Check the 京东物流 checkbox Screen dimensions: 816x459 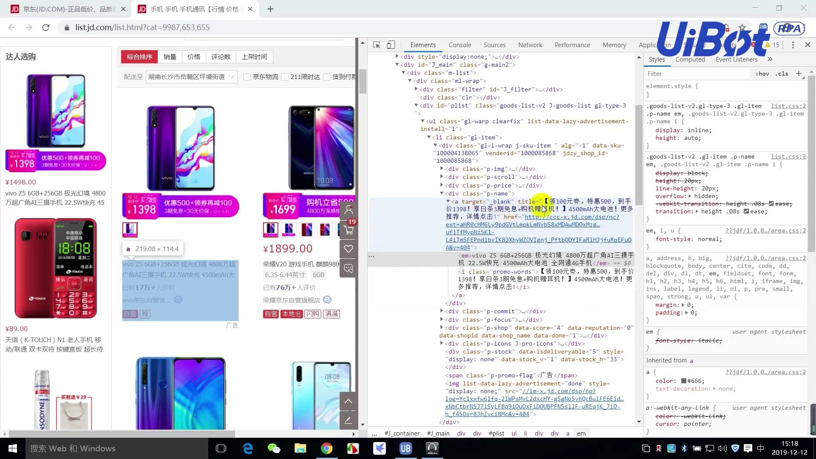(247, 77)
